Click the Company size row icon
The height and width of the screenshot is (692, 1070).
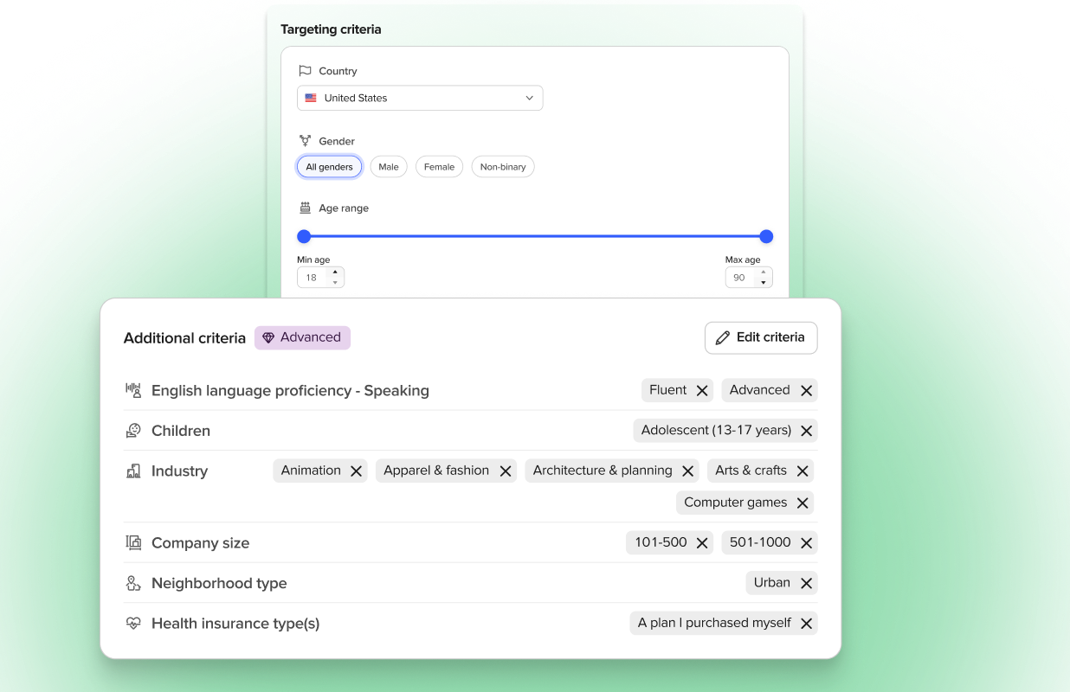[133, 543]
